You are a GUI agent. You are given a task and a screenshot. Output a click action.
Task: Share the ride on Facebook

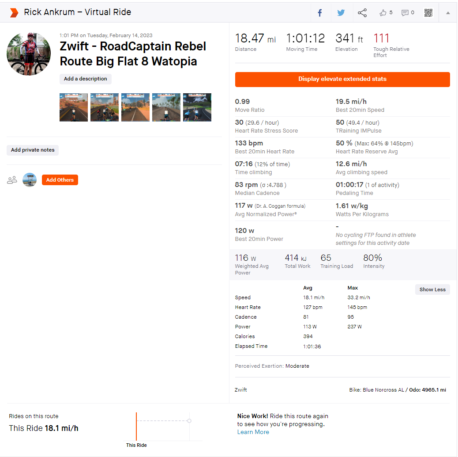[x=320, y=13]
